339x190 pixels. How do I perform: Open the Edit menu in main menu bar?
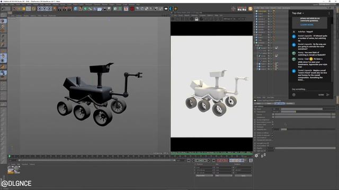coord(7,4)
